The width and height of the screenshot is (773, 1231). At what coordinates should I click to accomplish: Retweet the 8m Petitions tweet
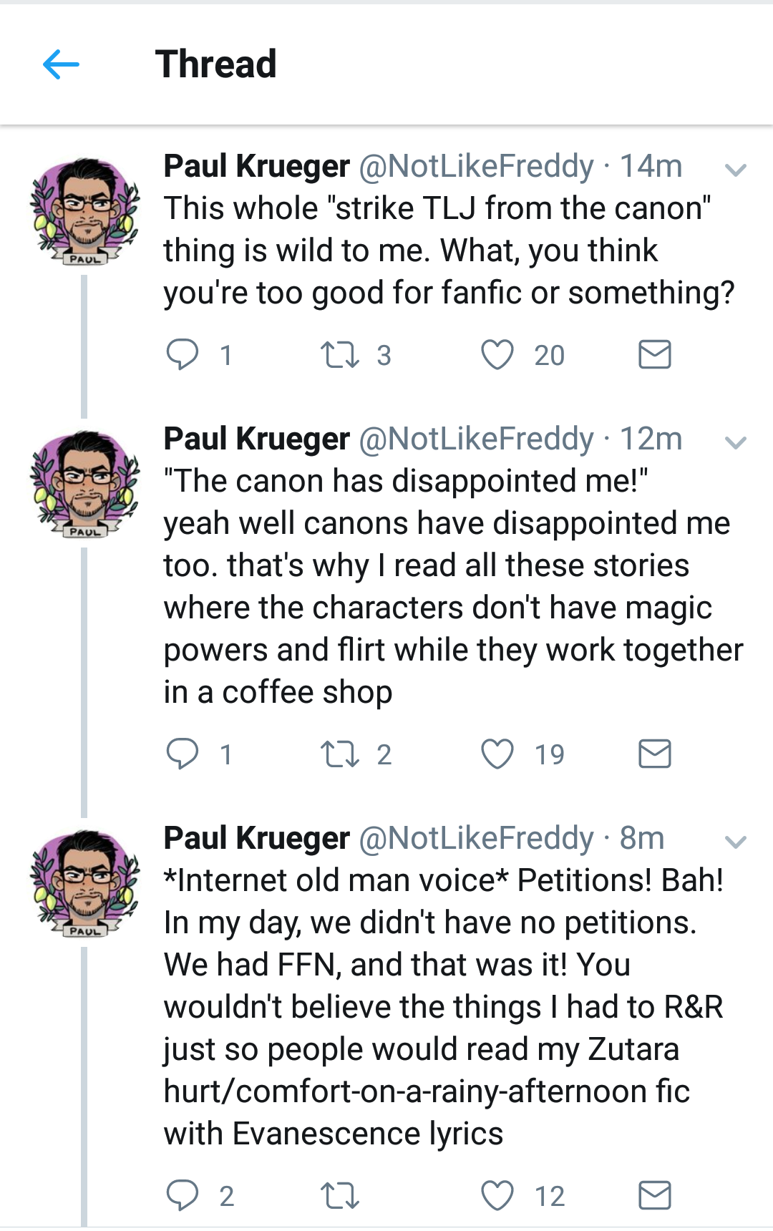(x=340, y=1196)
